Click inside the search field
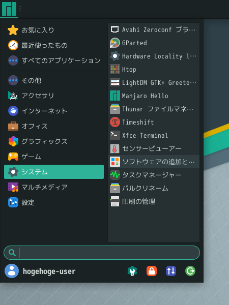This screenshot has height=305, width=229. tap(102, 253)
